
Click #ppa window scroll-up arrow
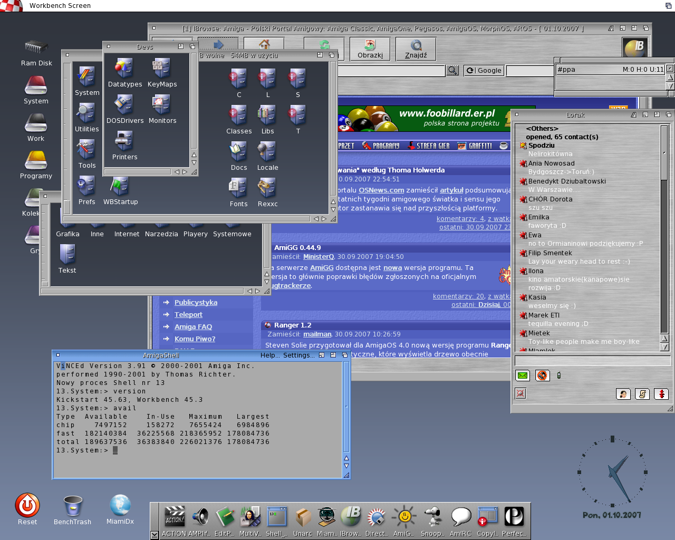670,78
